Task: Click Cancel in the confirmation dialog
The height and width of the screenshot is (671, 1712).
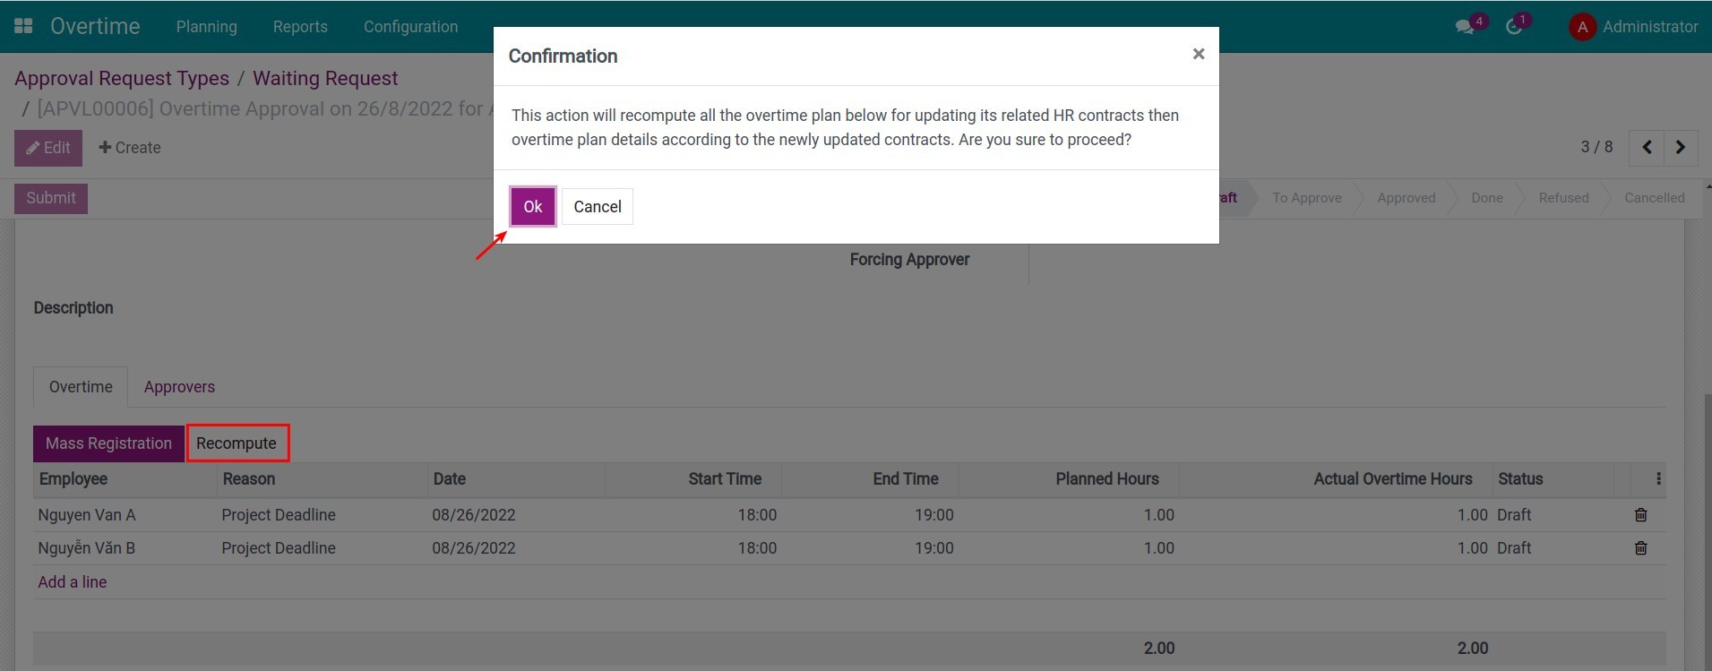Action: pyautogui.click(x=597, y=207)
